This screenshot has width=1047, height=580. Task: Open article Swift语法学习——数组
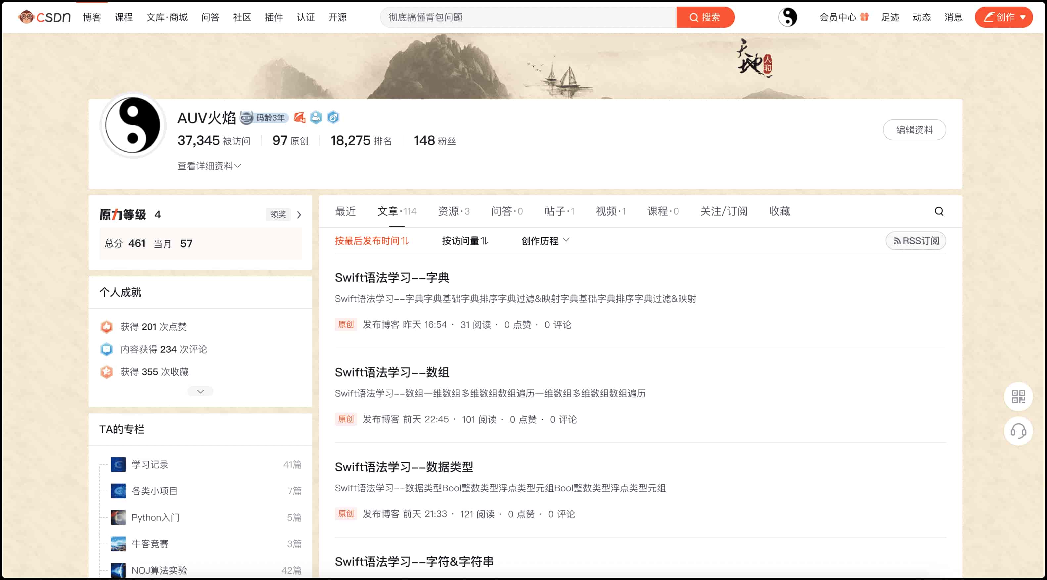click(392, 372)
